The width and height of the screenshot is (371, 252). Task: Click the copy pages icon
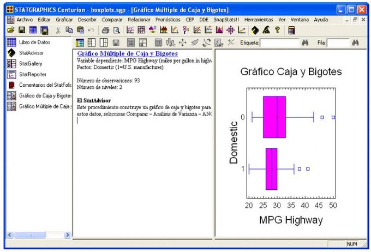[69, 30]
